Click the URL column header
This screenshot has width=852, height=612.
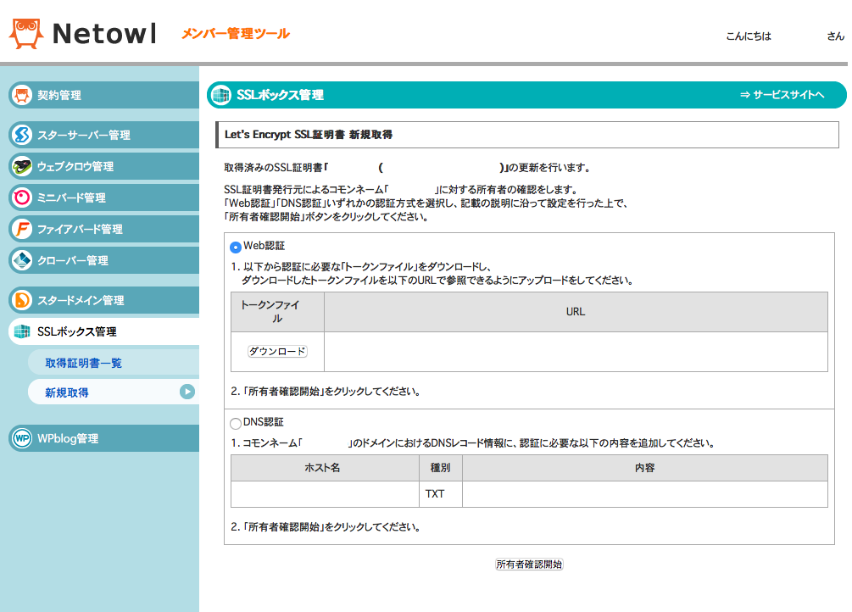[576, 312]
